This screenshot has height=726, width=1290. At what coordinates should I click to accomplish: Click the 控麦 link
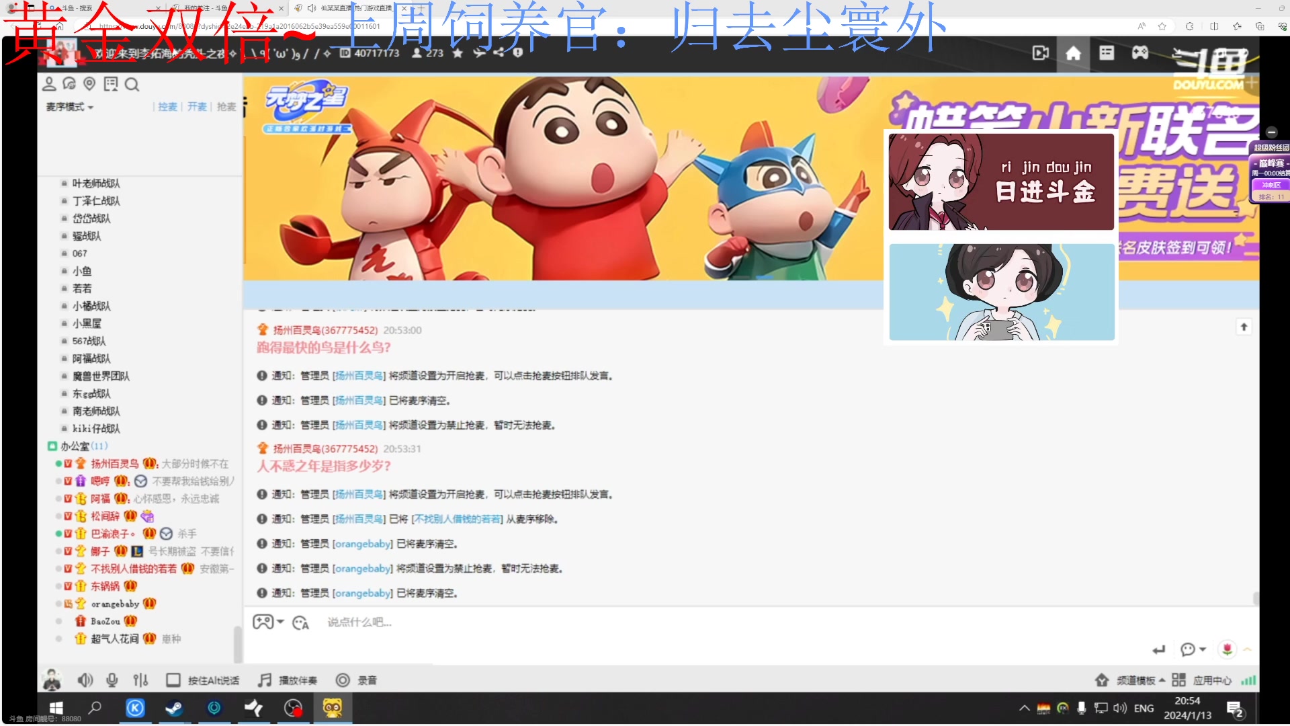[x=168, y=107]
